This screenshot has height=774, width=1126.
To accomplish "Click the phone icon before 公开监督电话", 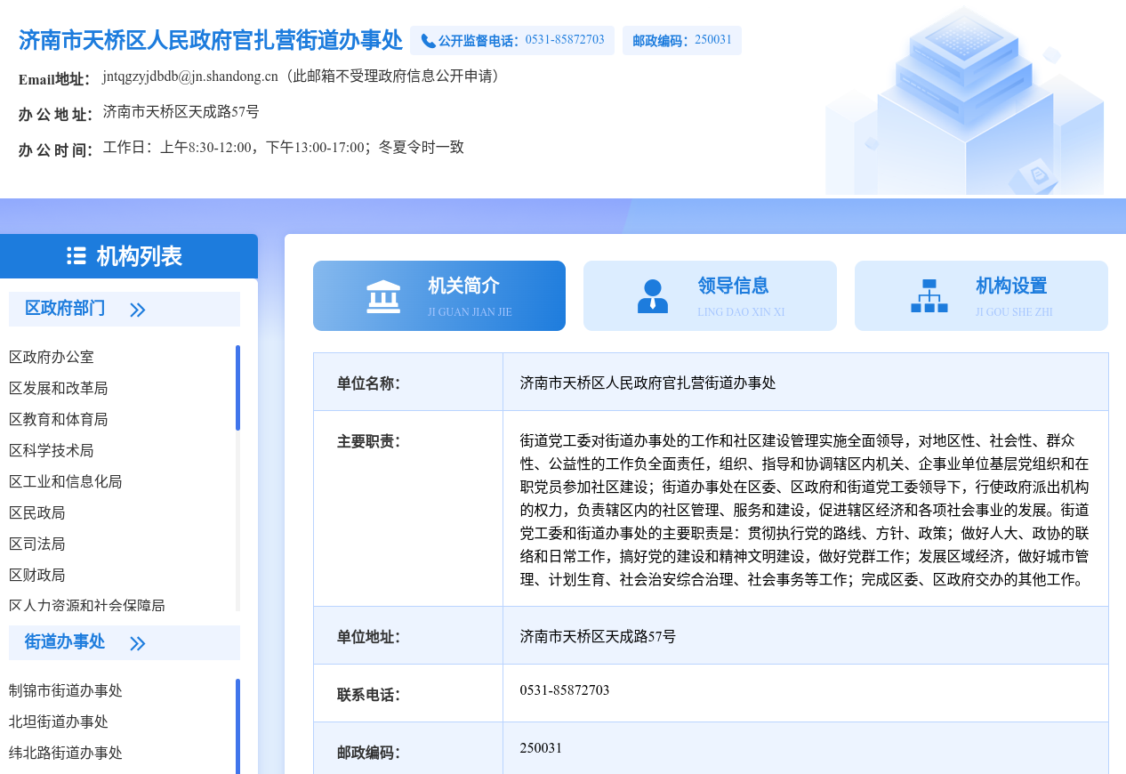I will coord(428,41).
